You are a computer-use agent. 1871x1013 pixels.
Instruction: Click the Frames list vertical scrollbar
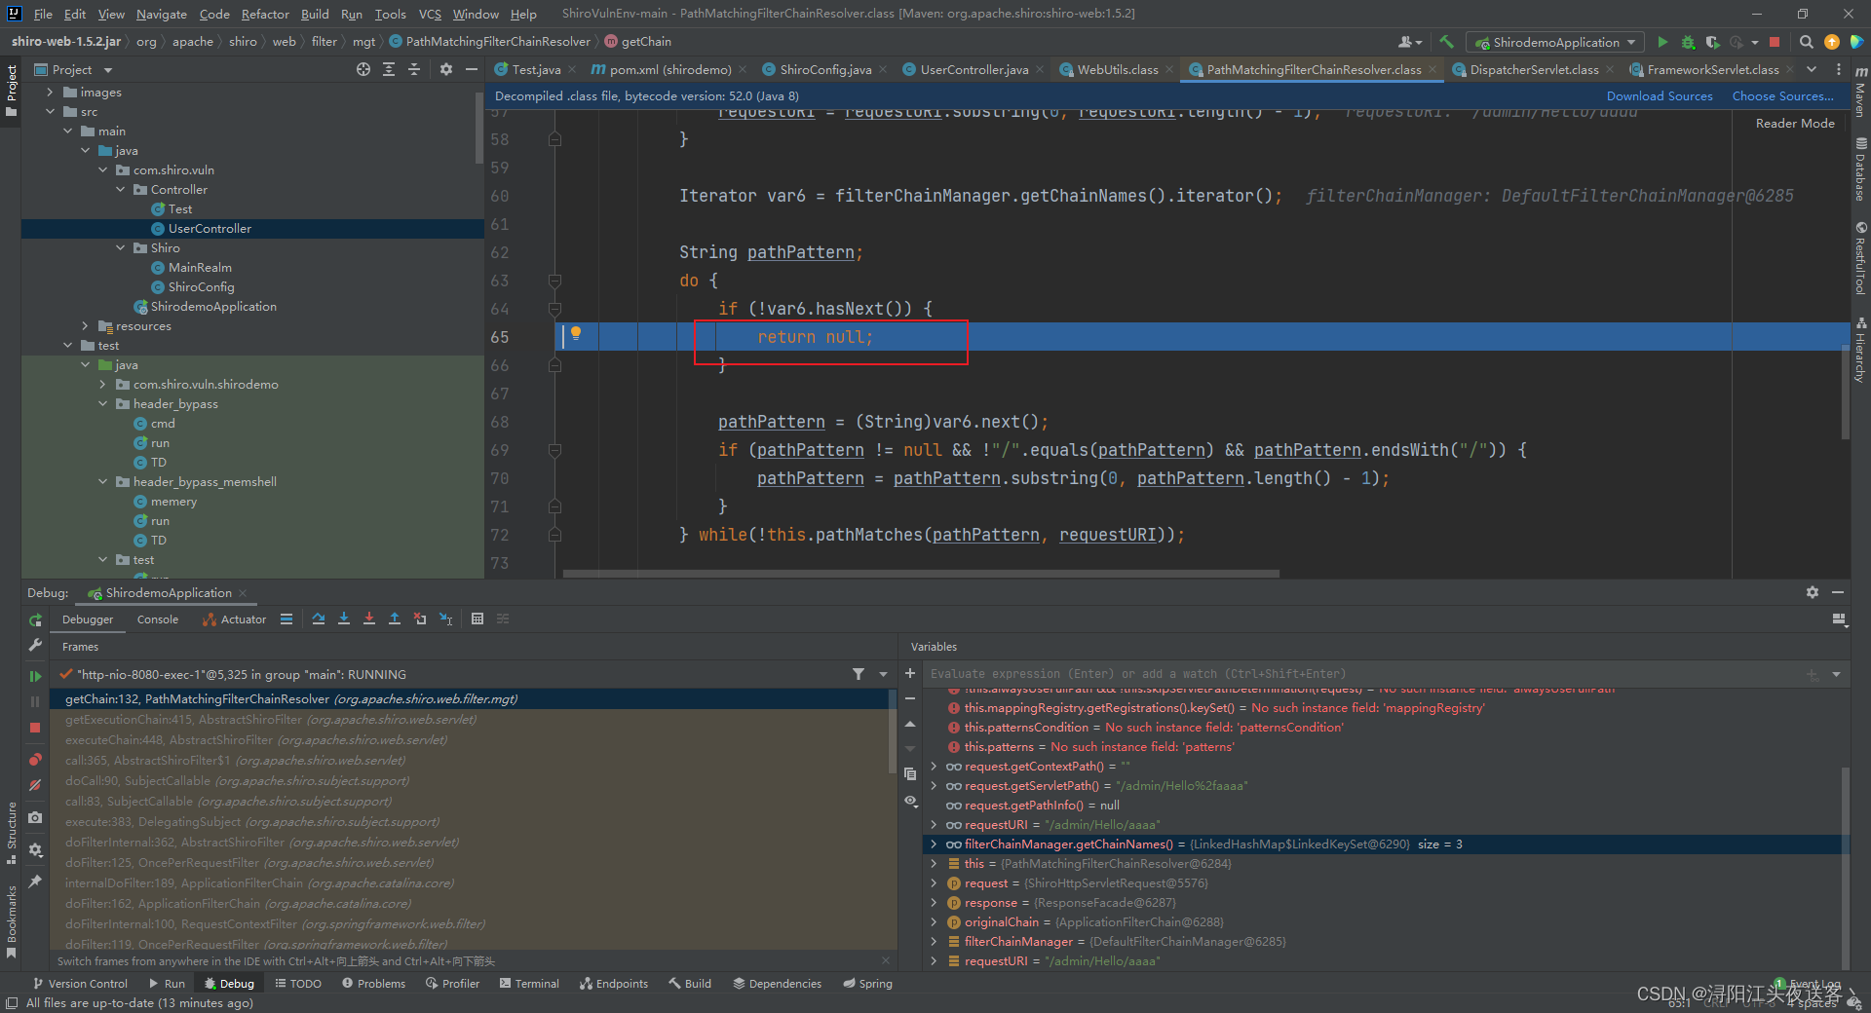coord(891,731)
